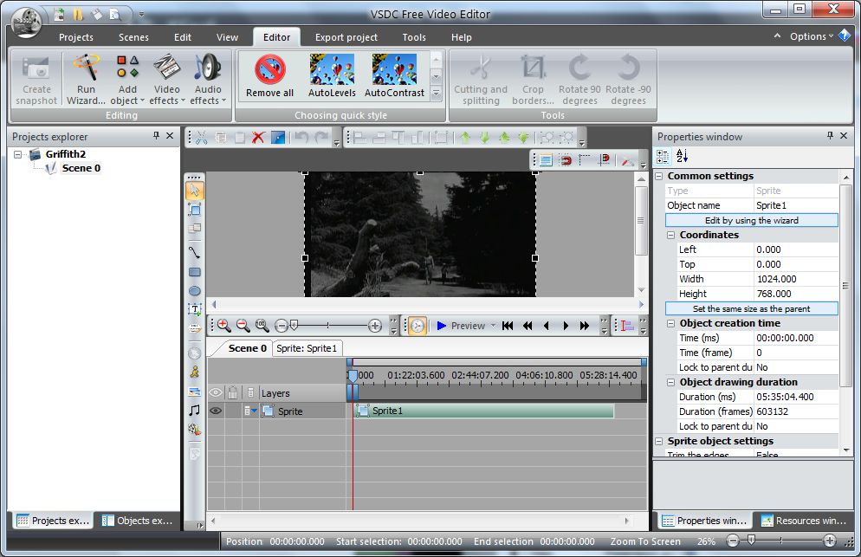861x557 pixels.
Task: Hide the Sprite layer with eye icon
Action: point(216,411)
